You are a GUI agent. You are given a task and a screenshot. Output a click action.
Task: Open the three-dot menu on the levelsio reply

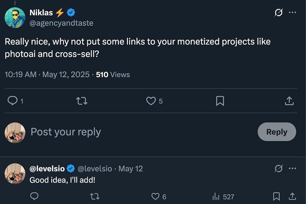293,168
